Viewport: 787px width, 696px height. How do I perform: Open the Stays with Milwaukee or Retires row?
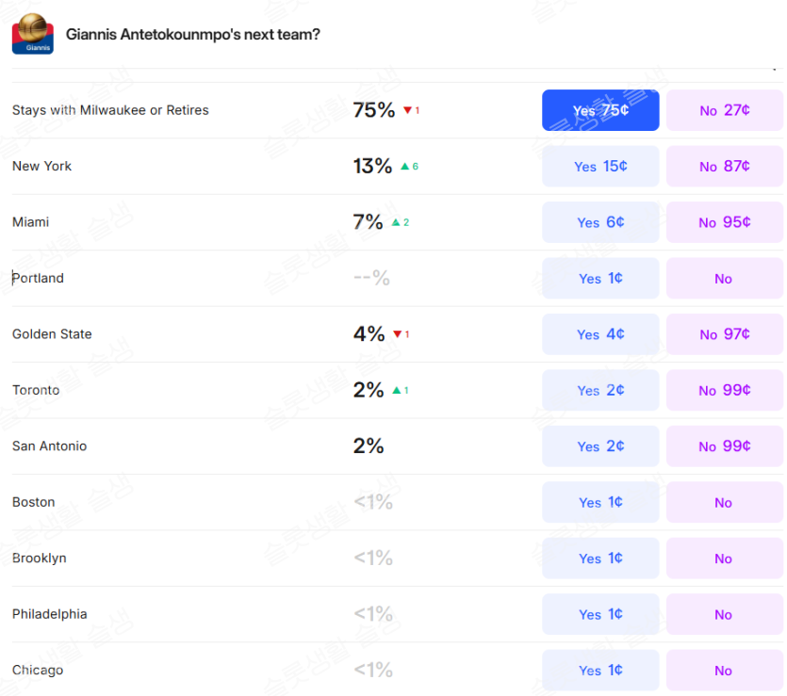tap(110, 110)
